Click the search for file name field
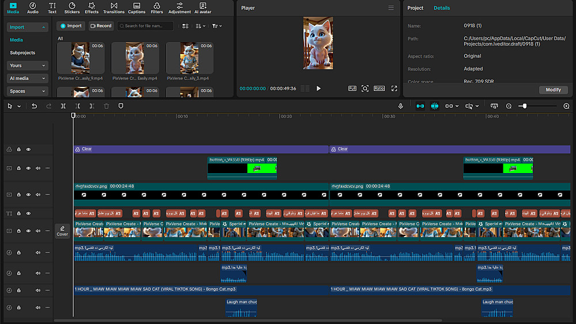Image resolution: width=576 pixels, height=324 pixels. point(148,26)
